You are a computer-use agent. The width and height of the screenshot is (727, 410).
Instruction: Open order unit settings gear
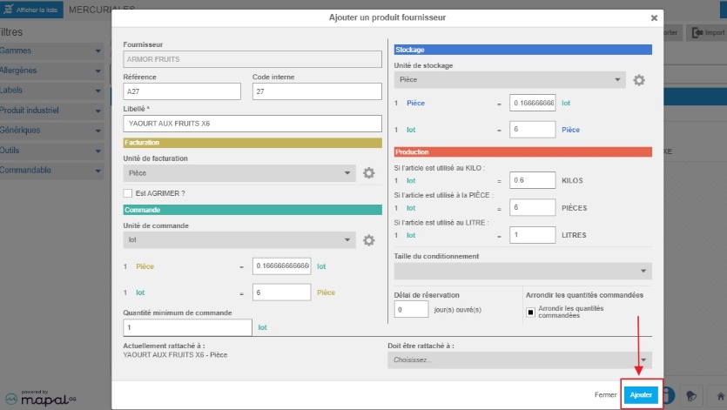coord(368,240)
